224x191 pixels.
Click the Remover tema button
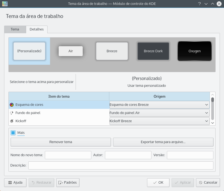pyautogui.click(x=61, y=142)
